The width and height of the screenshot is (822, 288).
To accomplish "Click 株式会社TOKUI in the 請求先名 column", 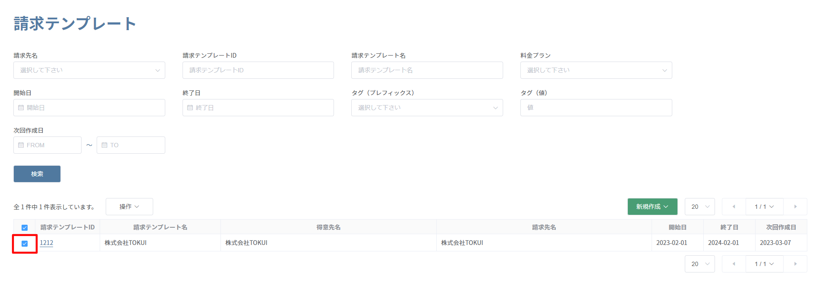I will pos(462,243).
